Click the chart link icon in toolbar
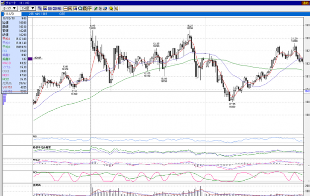The image size is (310, 196). click(x=40, y=8)
